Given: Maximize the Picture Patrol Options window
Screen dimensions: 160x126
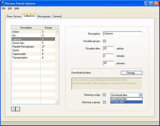Looking at the screenshot, I should pyautogui.click(x=152, y=3).
